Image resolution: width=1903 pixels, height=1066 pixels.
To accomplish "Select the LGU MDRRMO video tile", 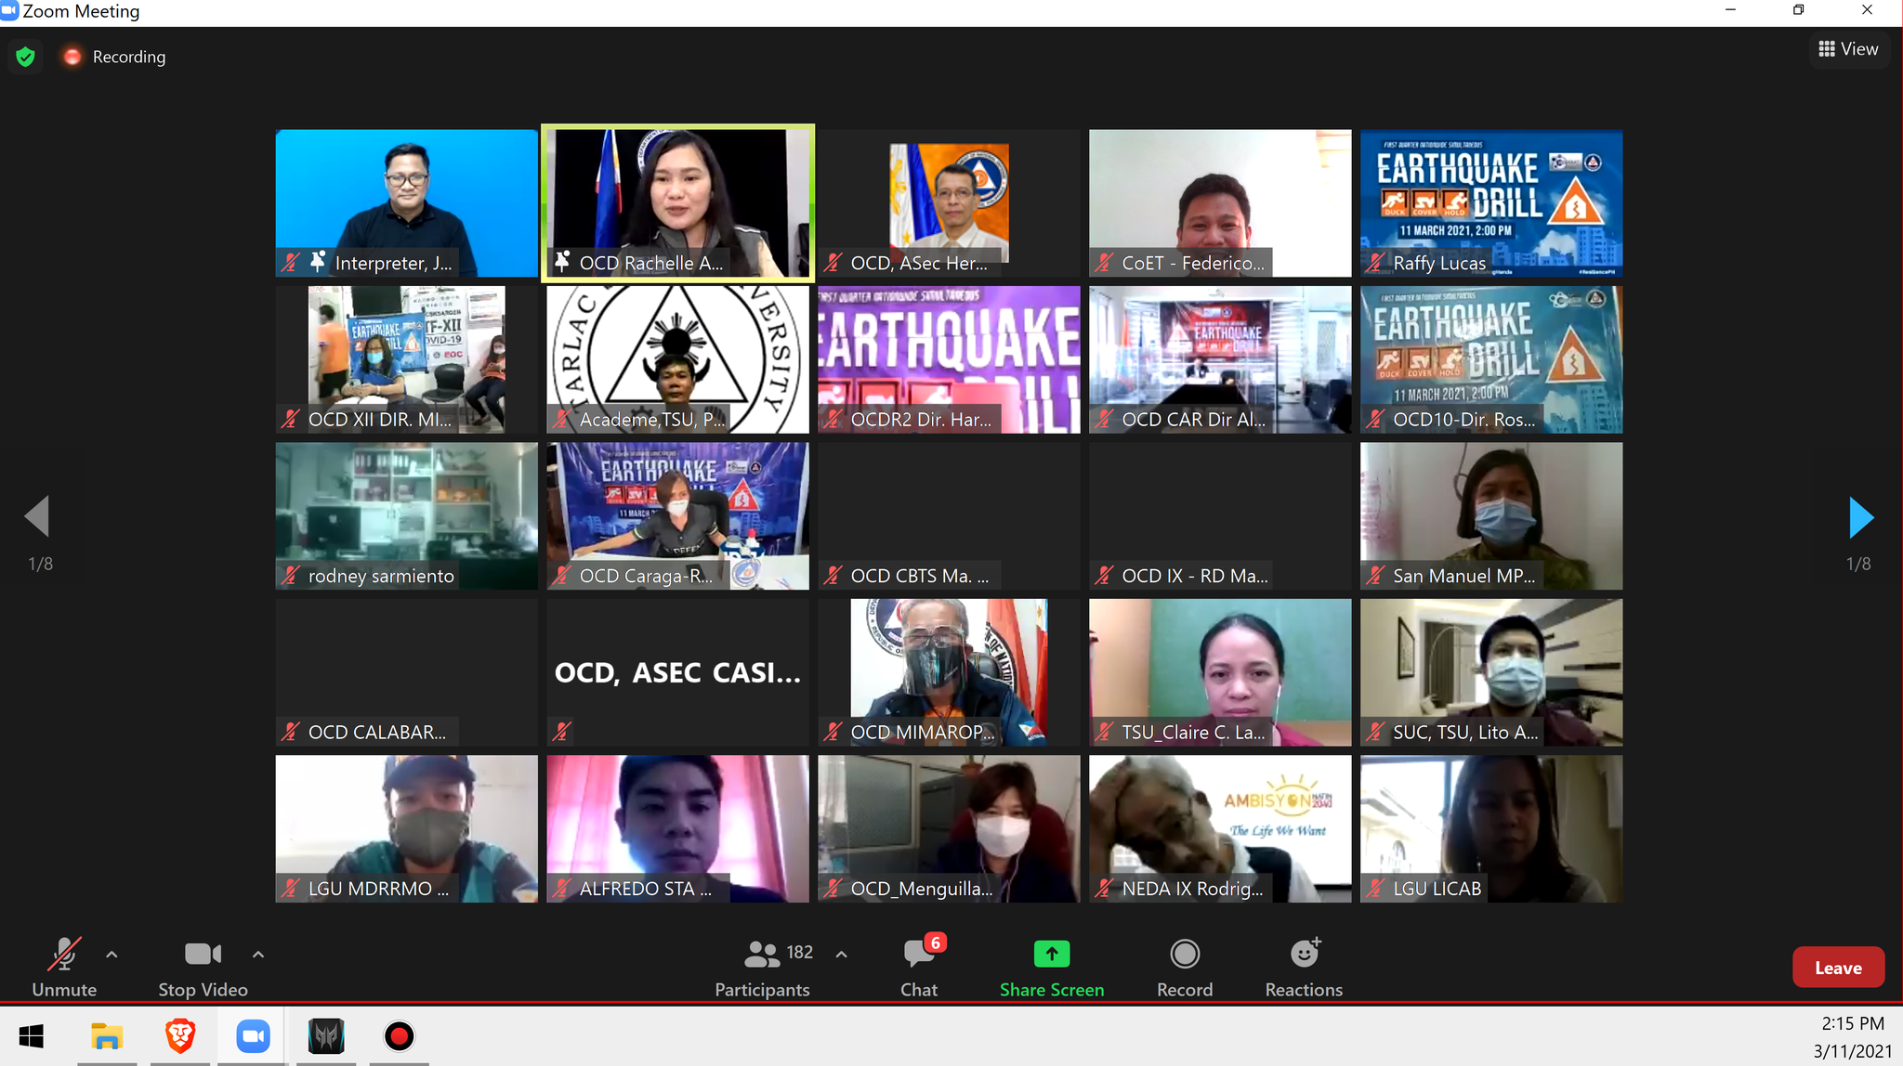I will point(406,829).
